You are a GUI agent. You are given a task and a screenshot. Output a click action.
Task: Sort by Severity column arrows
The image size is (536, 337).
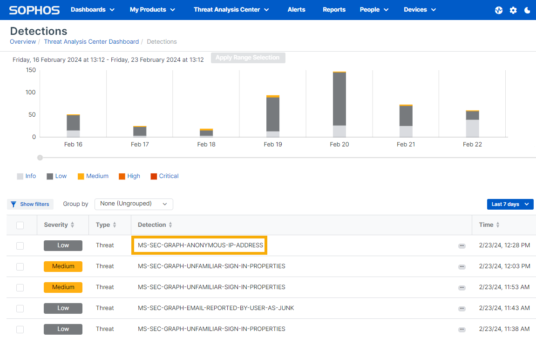(x=72, y=225)
